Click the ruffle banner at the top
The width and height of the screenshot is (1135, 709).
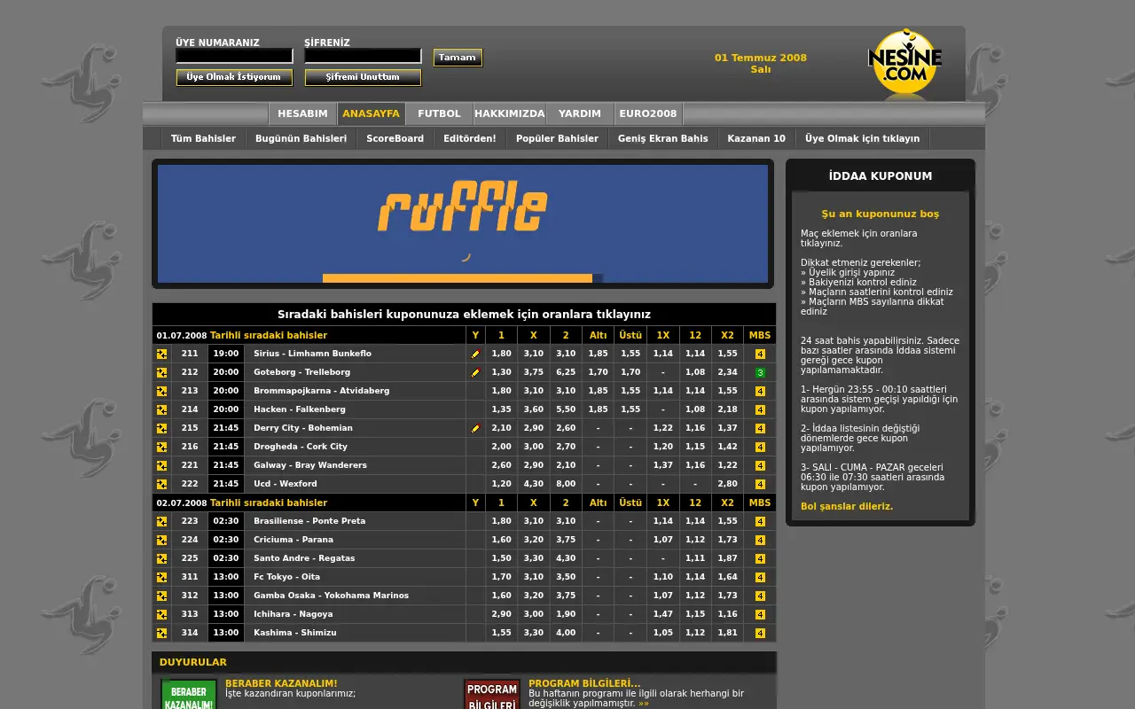pyautogui.click(x=463, y=223)
